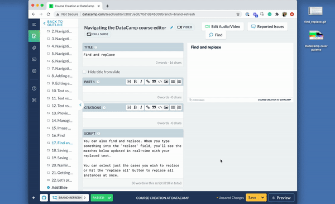The width and height of the screenshot is (335, 204).
Task: Click into the TITLE text field
Action: (133, 55)
